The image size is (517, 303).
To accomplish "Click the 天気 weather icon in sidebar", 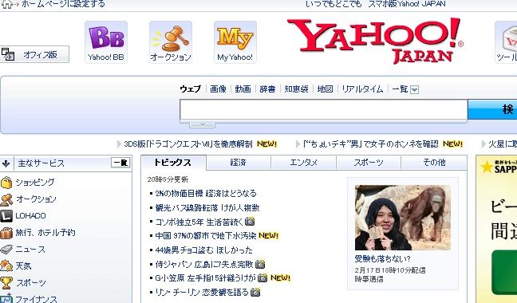I will click(x=6, y=266).
